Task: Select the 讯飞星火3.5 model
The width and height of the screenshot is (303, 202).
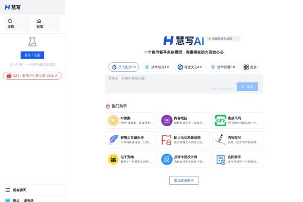Action: click(124, 67)
